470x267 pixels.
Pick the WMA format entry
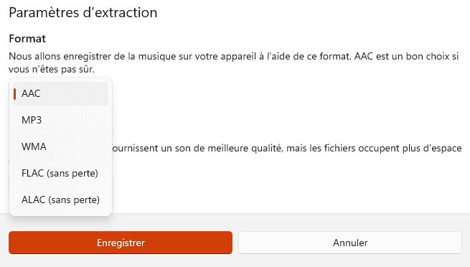pos(60,146)
